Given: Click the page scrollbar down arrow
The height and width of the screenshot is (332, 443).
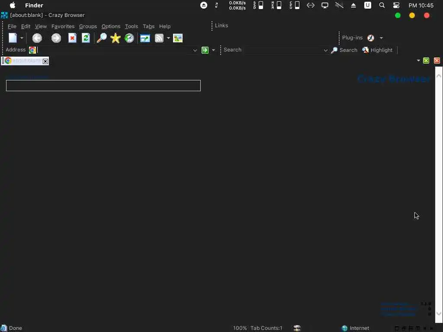Looking at the screenshot, I should pos(439,313).
